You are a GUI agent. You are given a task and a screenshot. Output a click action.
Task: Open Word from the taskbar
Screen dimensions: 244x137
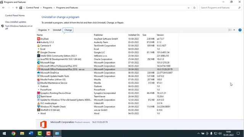pos(31,133)
